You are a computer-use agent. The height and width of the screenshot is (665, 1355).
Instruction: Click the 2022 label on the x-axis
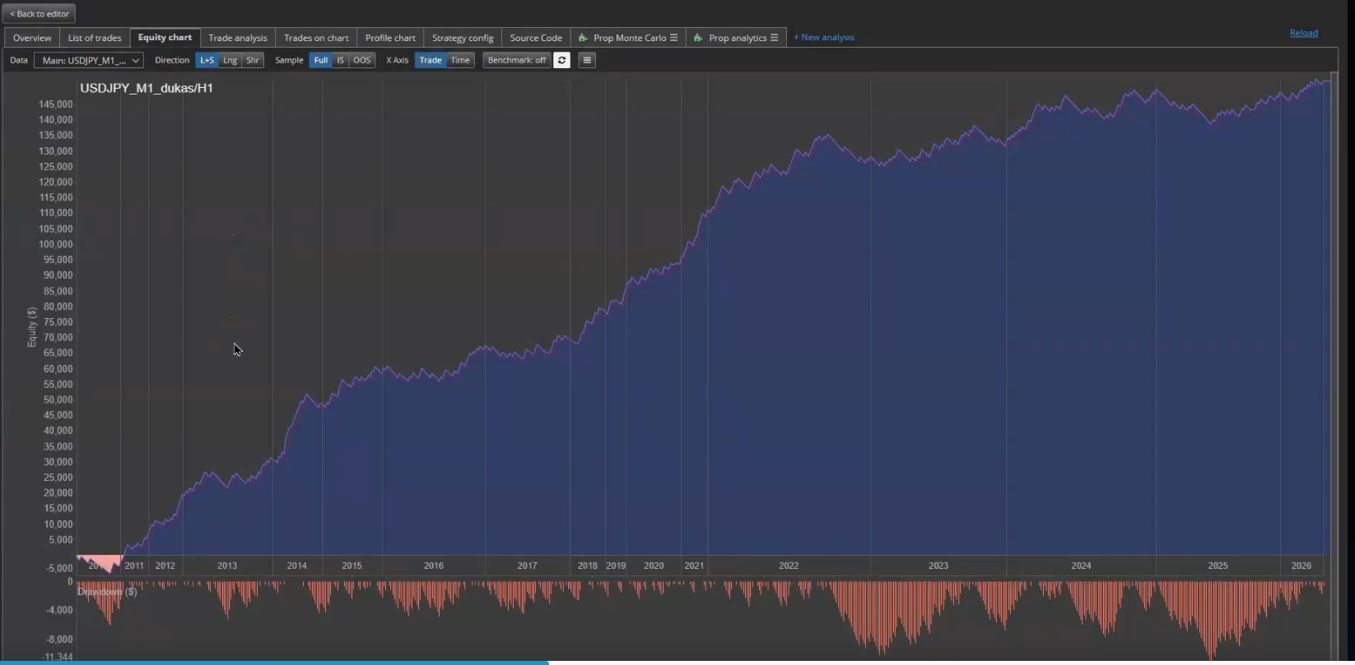(789, 566)
